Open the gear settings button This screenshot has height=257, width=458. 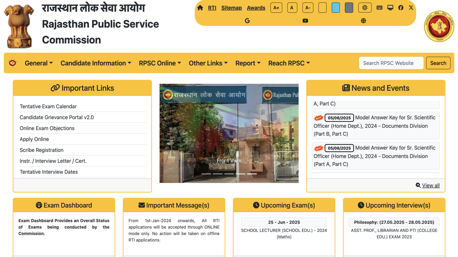(365, 7)
